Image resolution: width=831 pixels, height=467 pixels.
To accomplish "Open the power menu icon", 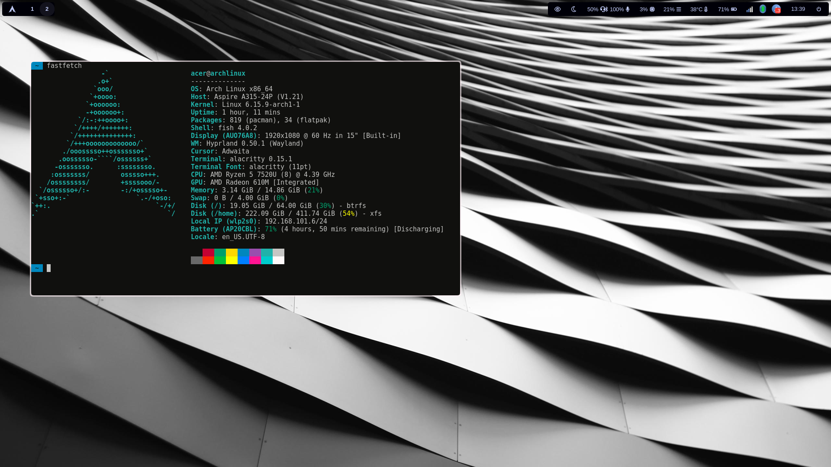I will 818,9.
